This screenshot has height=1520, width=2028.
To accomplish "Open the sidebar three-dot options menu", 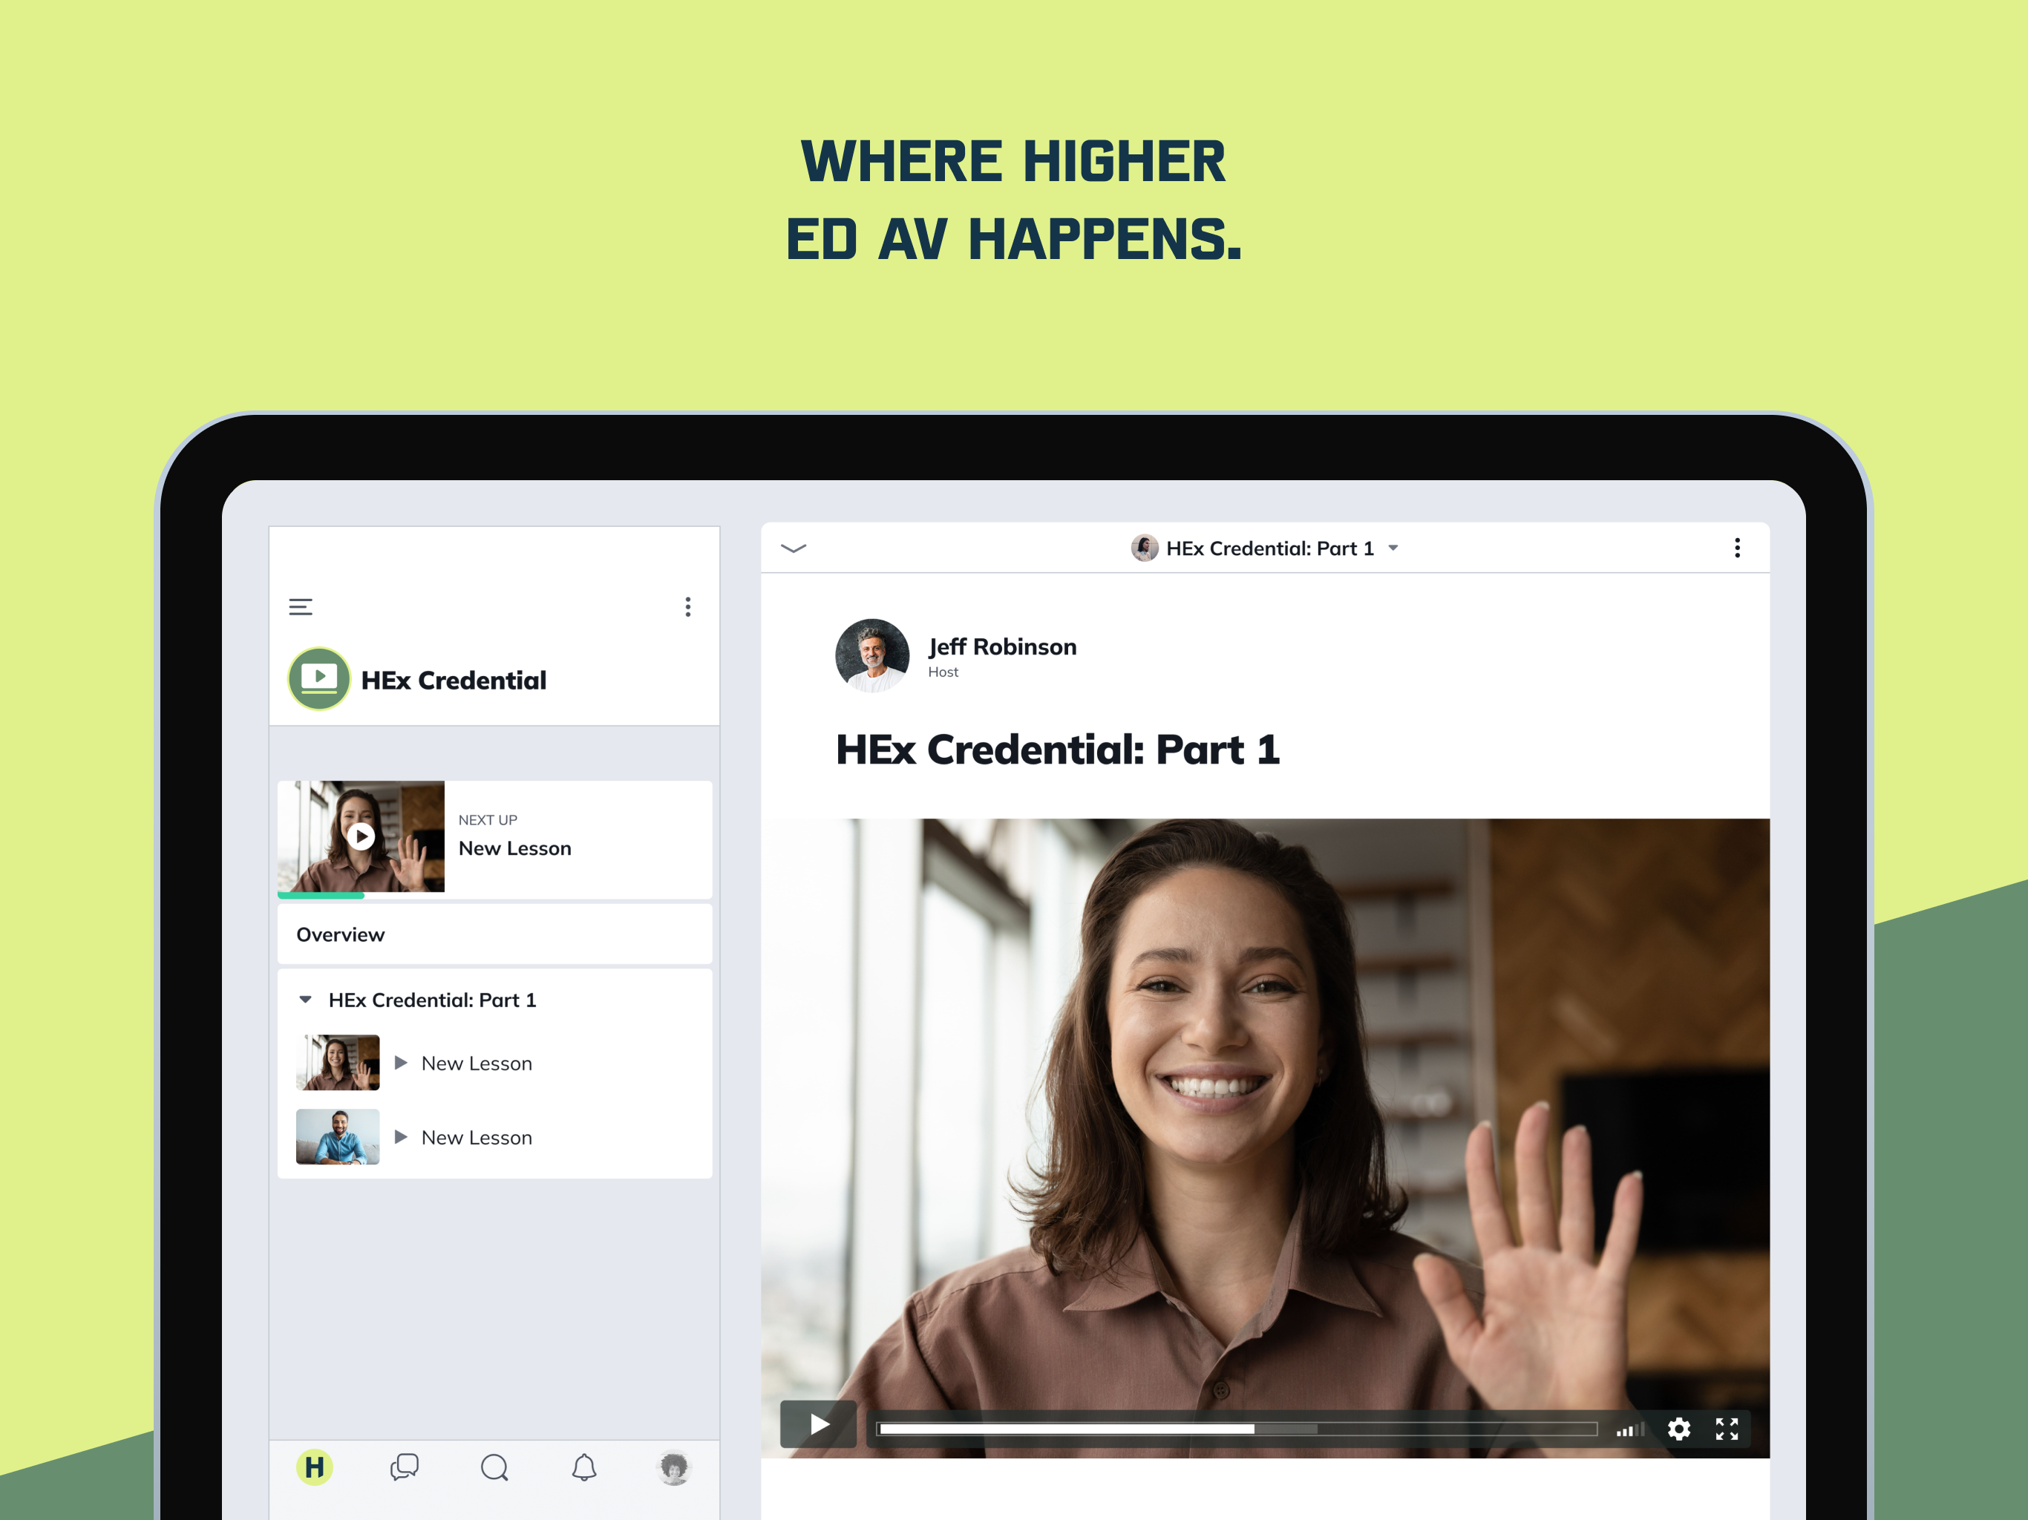I will click(x=687, y=607).
